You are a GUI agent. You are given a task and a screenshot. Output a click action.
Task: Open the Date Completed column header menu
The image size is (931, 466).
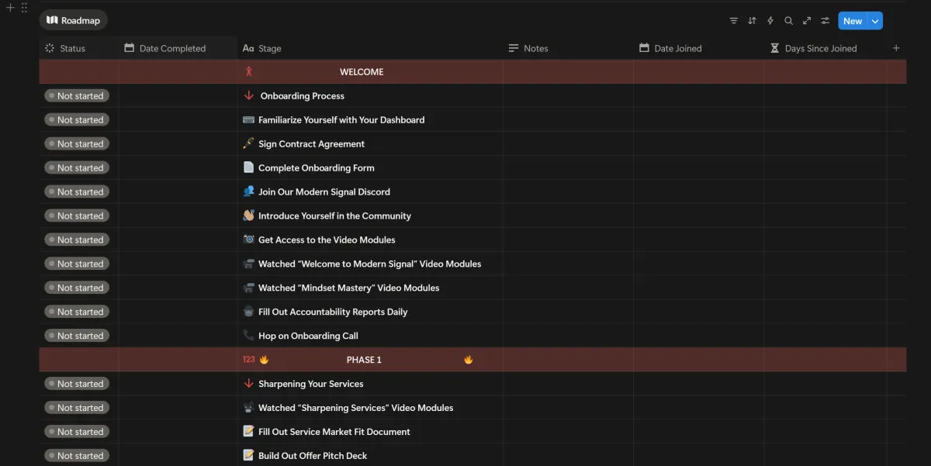[178, 48]
